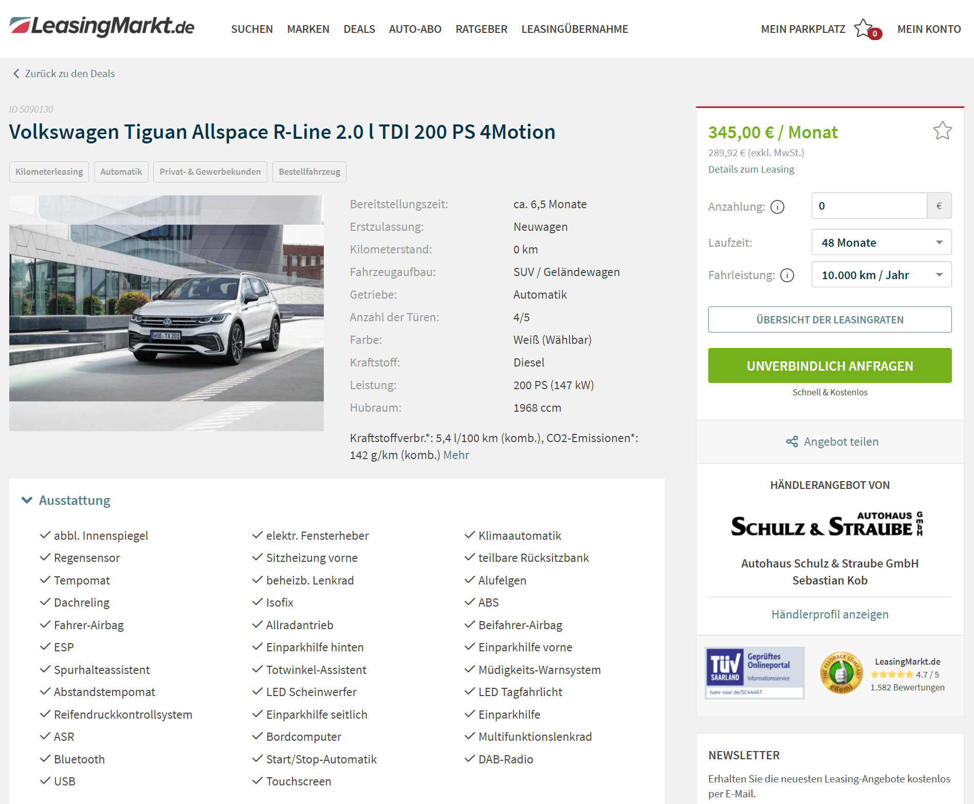Open the DEALS menu
The height and width of the screenshot is (804, 974).
coord(359,29)
